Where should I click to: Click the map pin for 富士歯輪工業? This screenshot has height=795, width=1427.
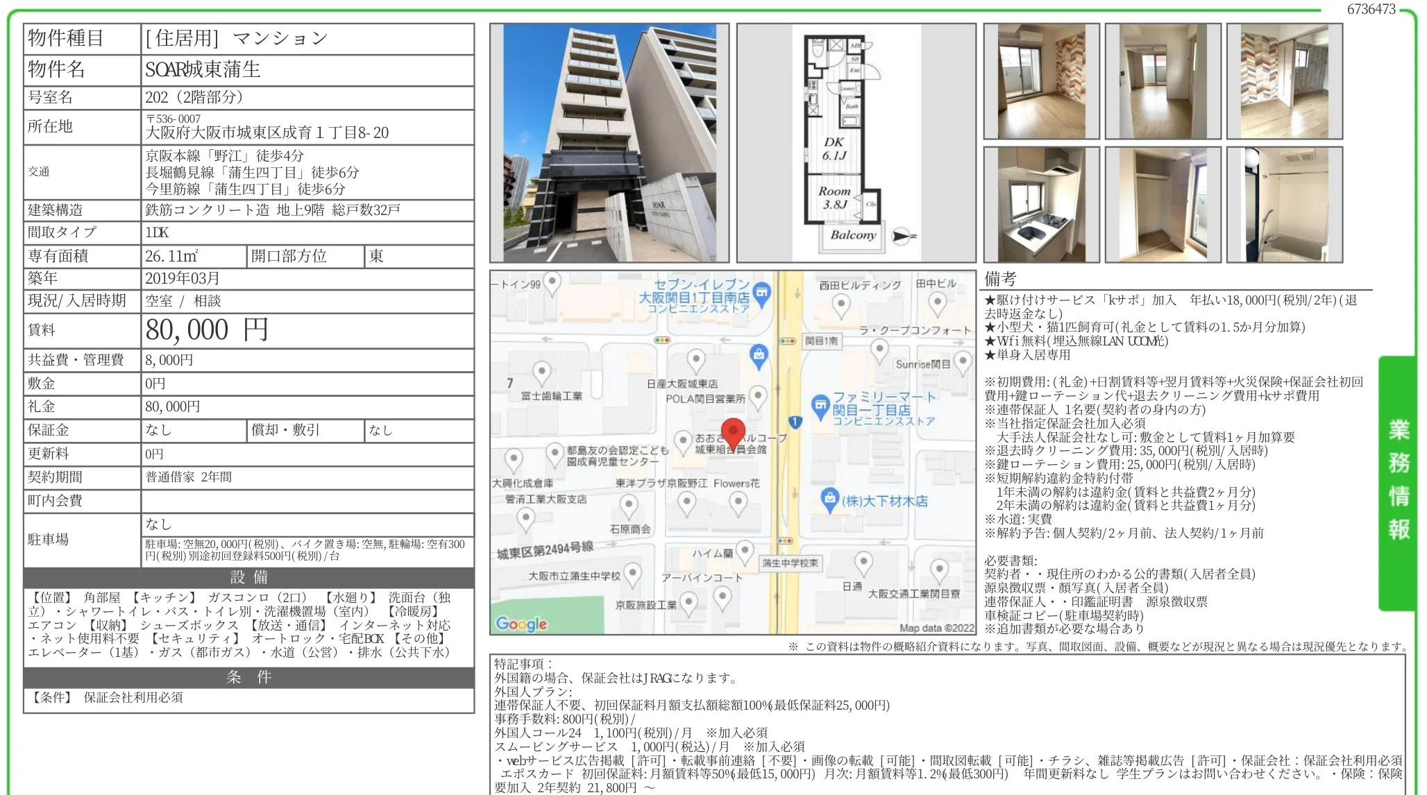click(x=541, y=373)
